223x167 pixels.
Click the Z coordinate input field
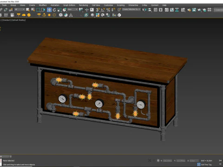[194, 161]
